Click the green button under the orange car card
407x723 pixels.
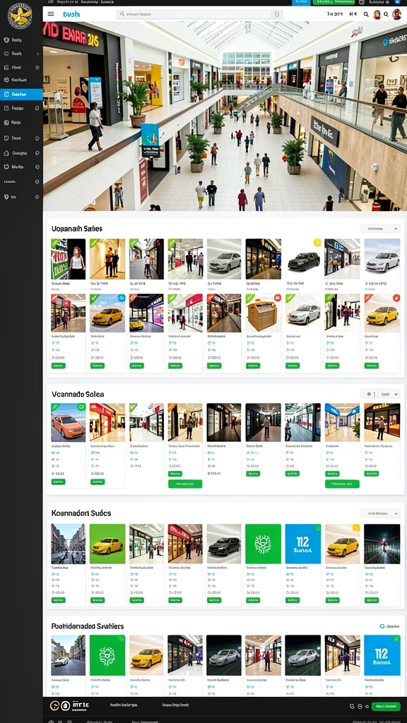coord(58,482)
